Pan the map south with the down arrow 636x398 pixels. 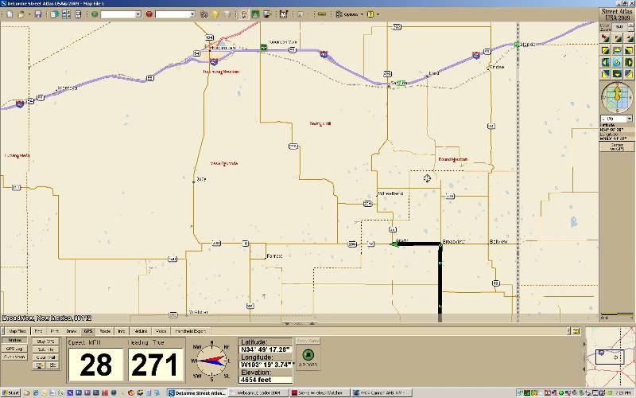click(x=617, y=74)
